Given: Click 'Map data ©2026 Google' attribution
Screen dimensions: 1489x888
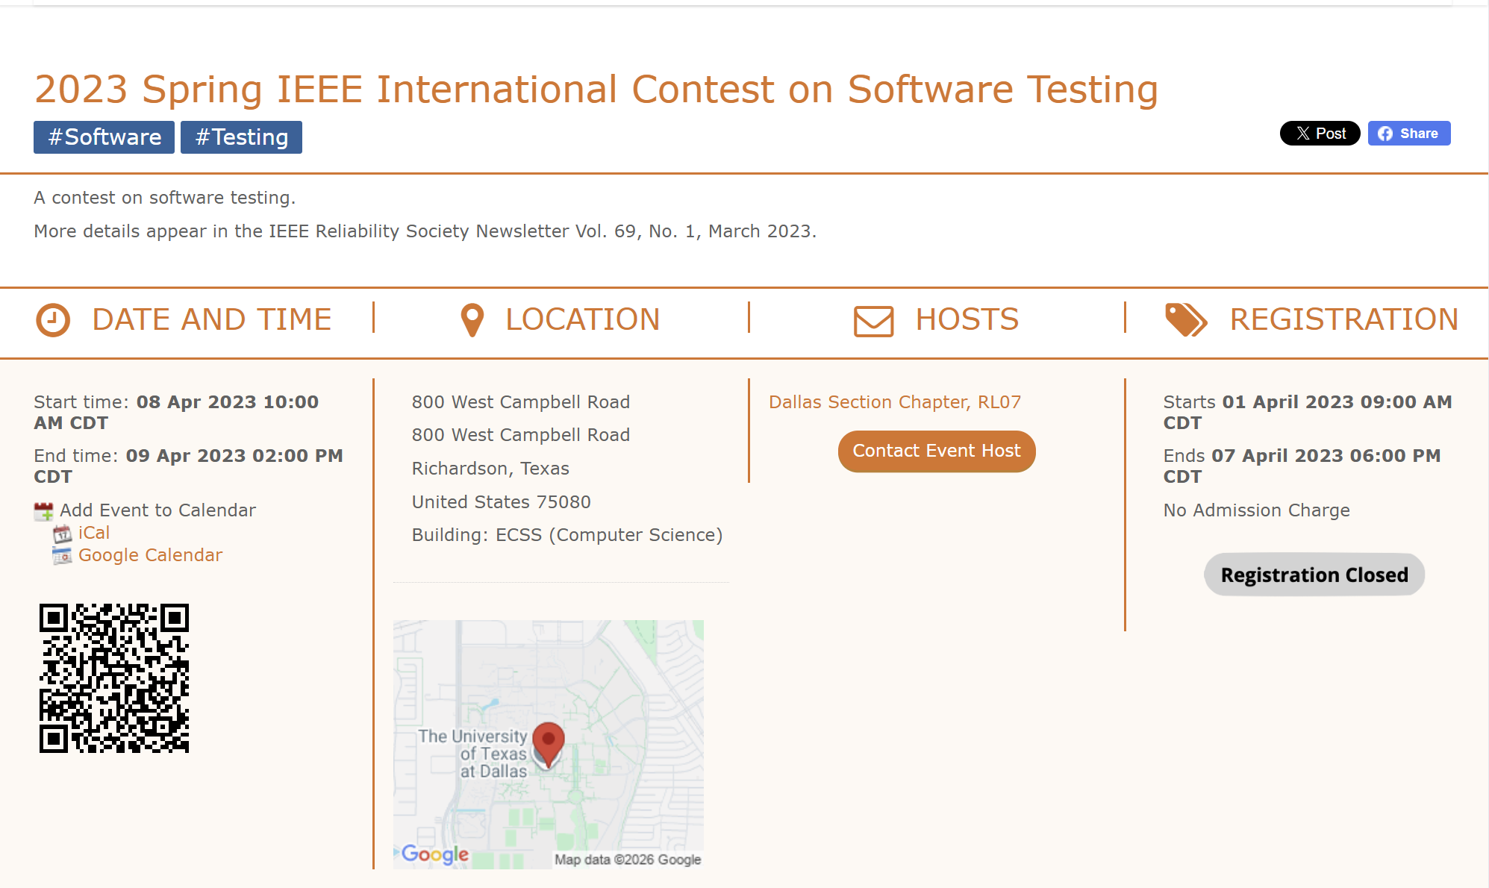Looking at the screenshot, I should 628,860.
